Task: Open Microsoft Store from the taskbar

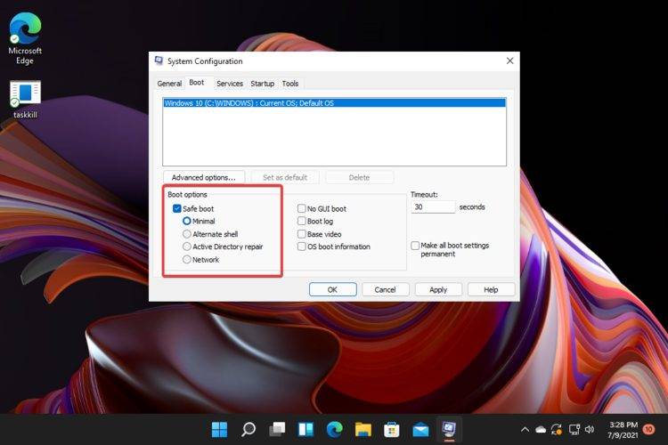Action: (x=391, y=430)
